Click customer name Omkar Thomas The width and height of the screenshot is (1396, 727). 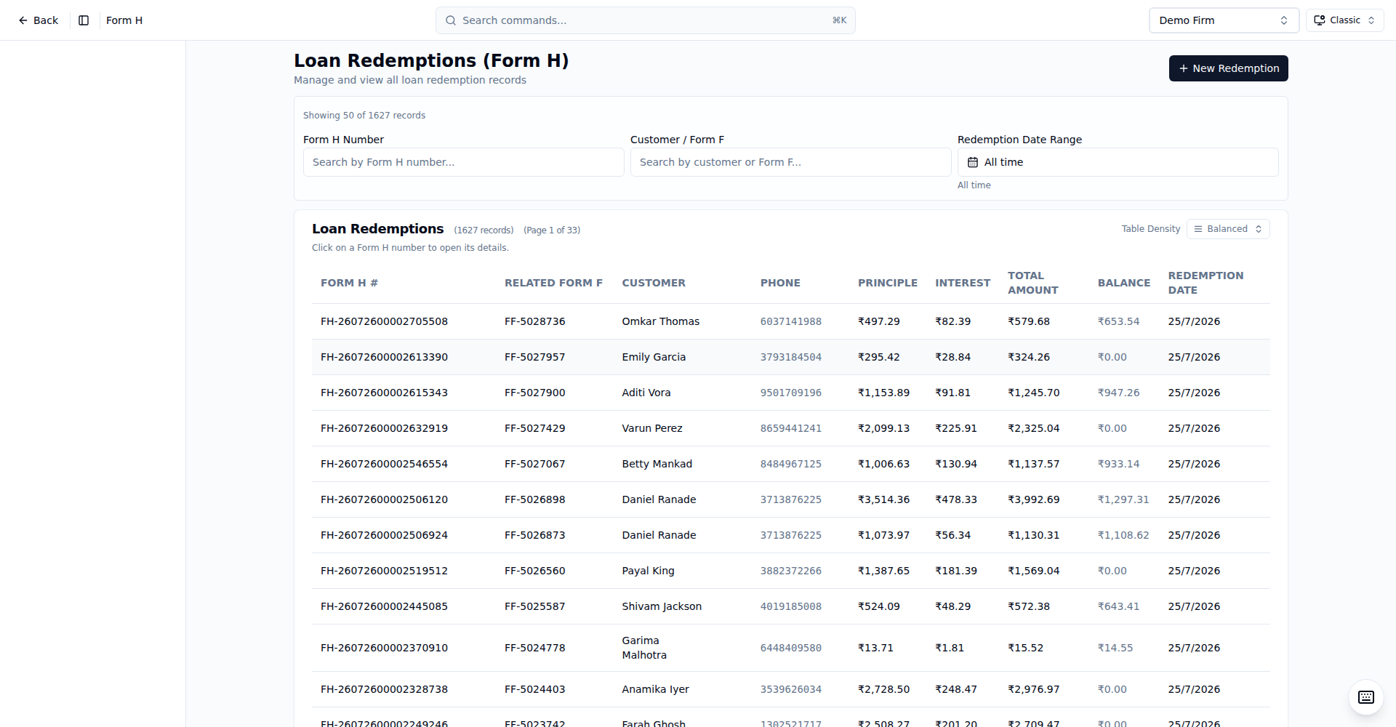660,321
